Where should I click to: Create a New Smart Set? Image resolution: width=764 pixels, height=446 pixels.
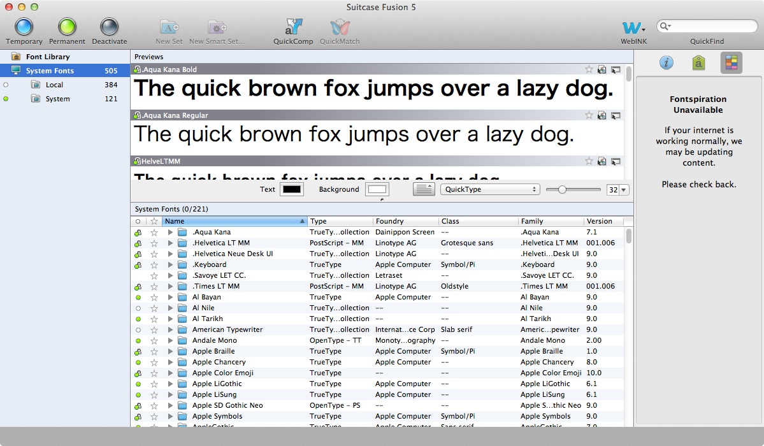point(217,32)
